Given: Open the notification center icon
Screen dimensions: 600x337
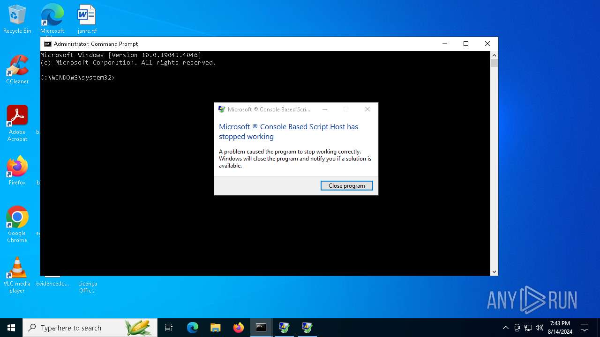Looking at the screenshot, I should tap(585, 328).
